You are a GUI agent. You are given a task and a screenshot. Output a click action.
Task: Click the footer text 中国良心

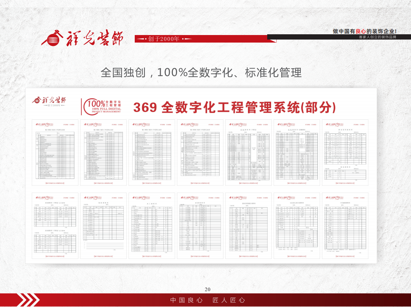tap(186, 300)
